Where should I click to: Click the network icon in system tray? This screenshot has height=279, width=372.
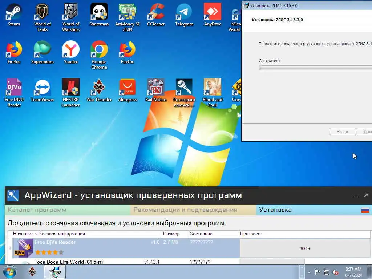click(327, 272)
